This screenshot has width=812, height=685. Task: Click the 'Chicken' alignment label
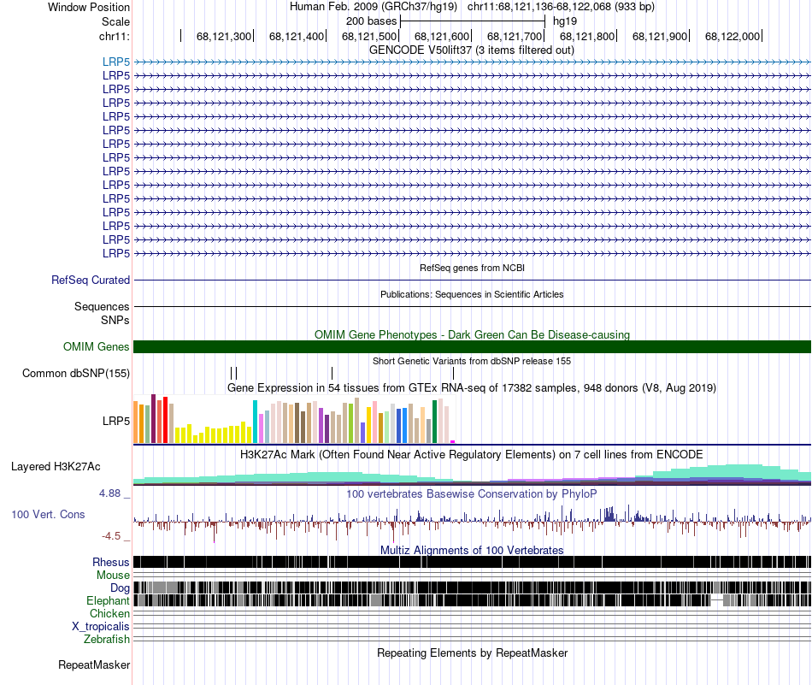click(109, 613)
